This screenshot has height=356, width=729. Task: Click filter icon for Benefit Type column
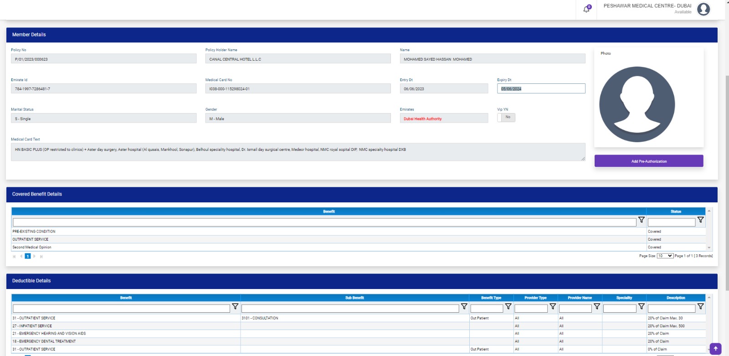coord(508,306)
